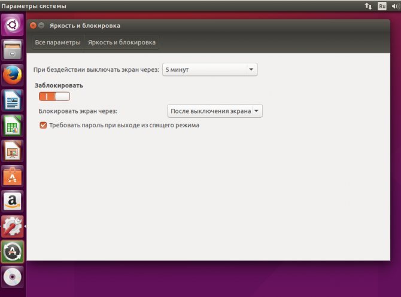Open the 5 минут screen-off dropdown

209,69
